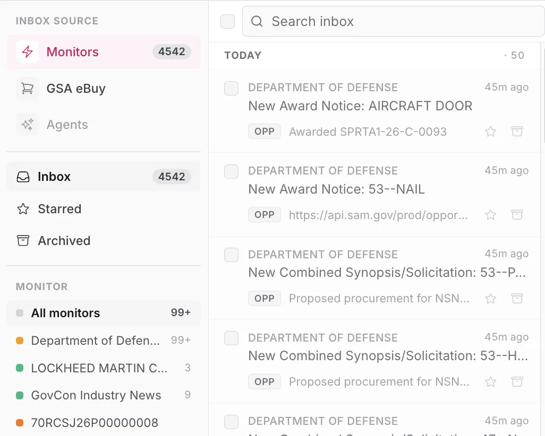Click OPP tag on 53--P... item
The width and height of the screenshot is (545, 436).
click(265, 299)
